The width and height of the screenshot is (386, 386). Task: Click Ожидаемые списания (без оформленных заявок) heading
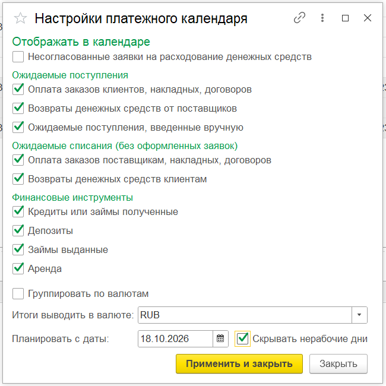click(125, 145)
